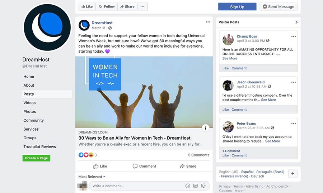
Task: Click the red heart reaction icon
Action: click(x=86, y=155)
